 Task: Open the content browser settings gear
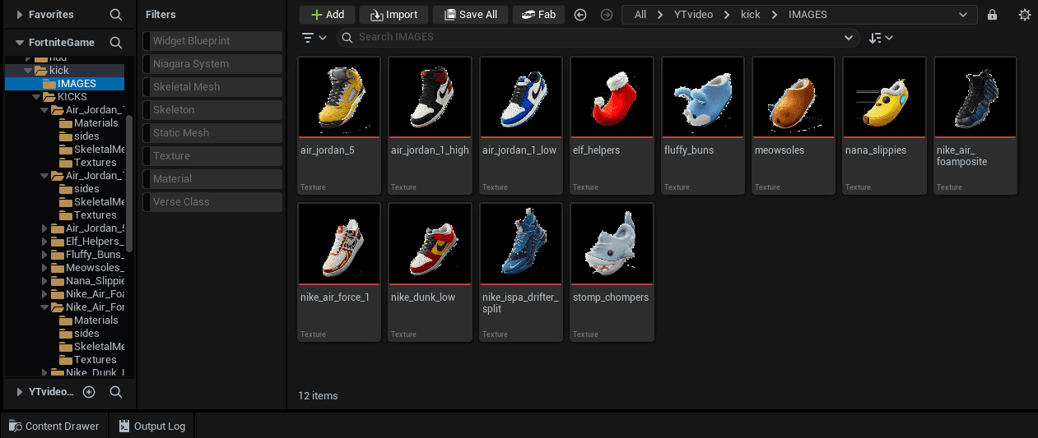click(1024, 15)
